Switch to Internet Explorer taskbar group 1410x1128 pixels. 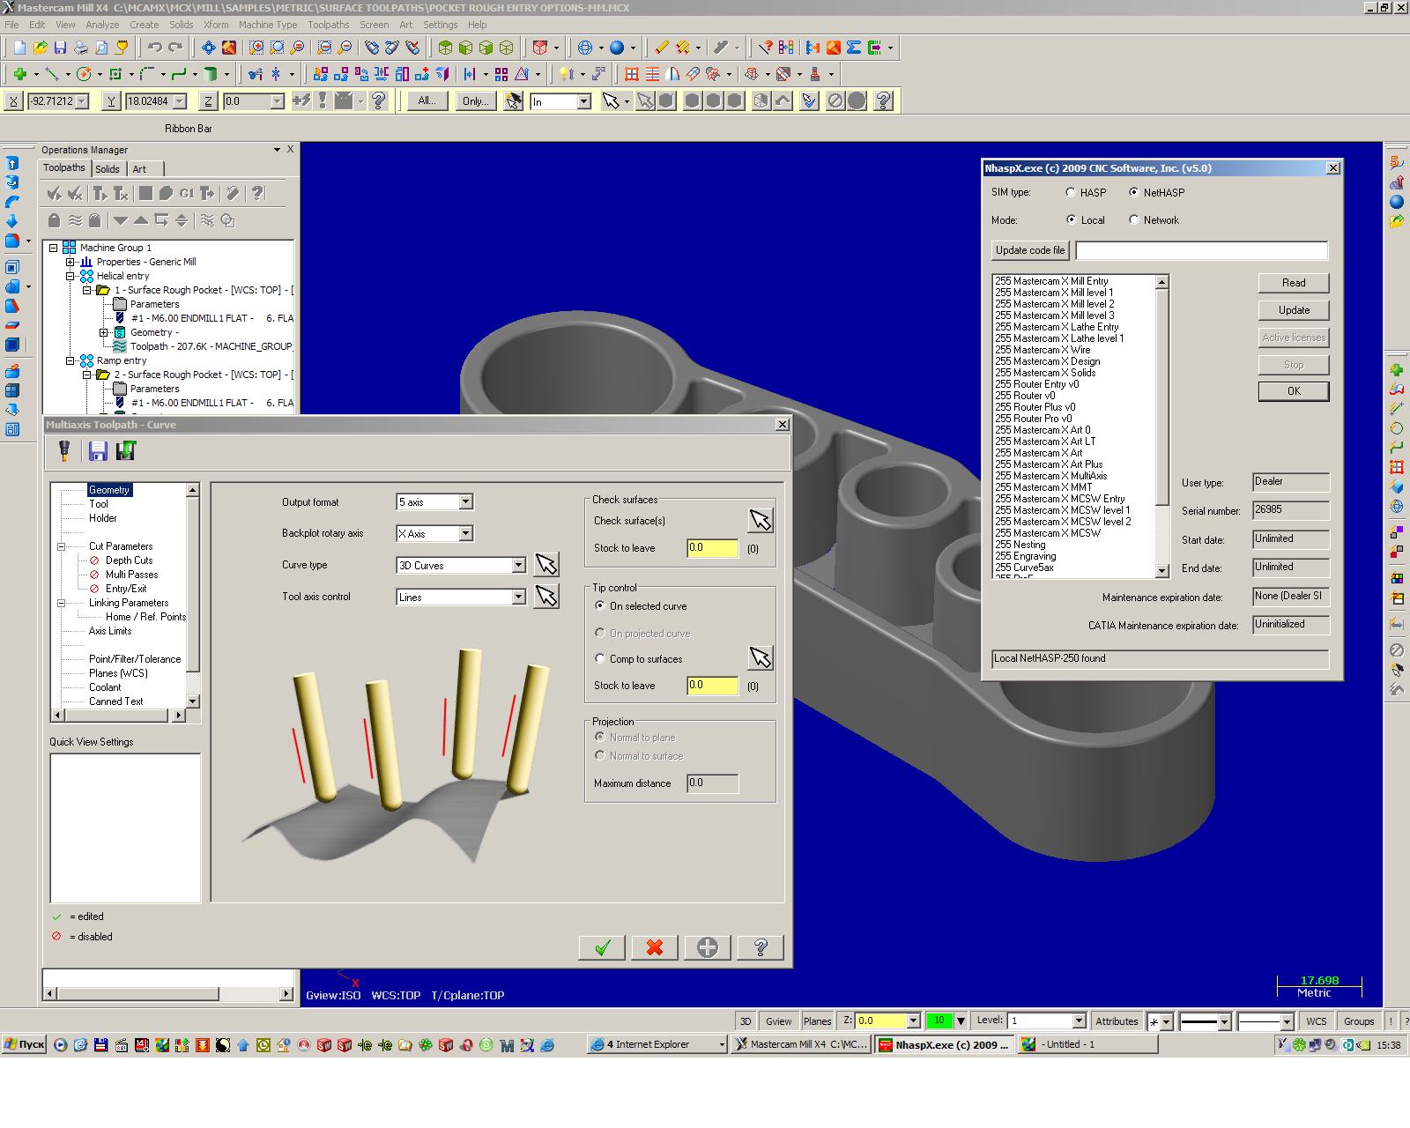pyautogui.click(x=657, y=1044)
